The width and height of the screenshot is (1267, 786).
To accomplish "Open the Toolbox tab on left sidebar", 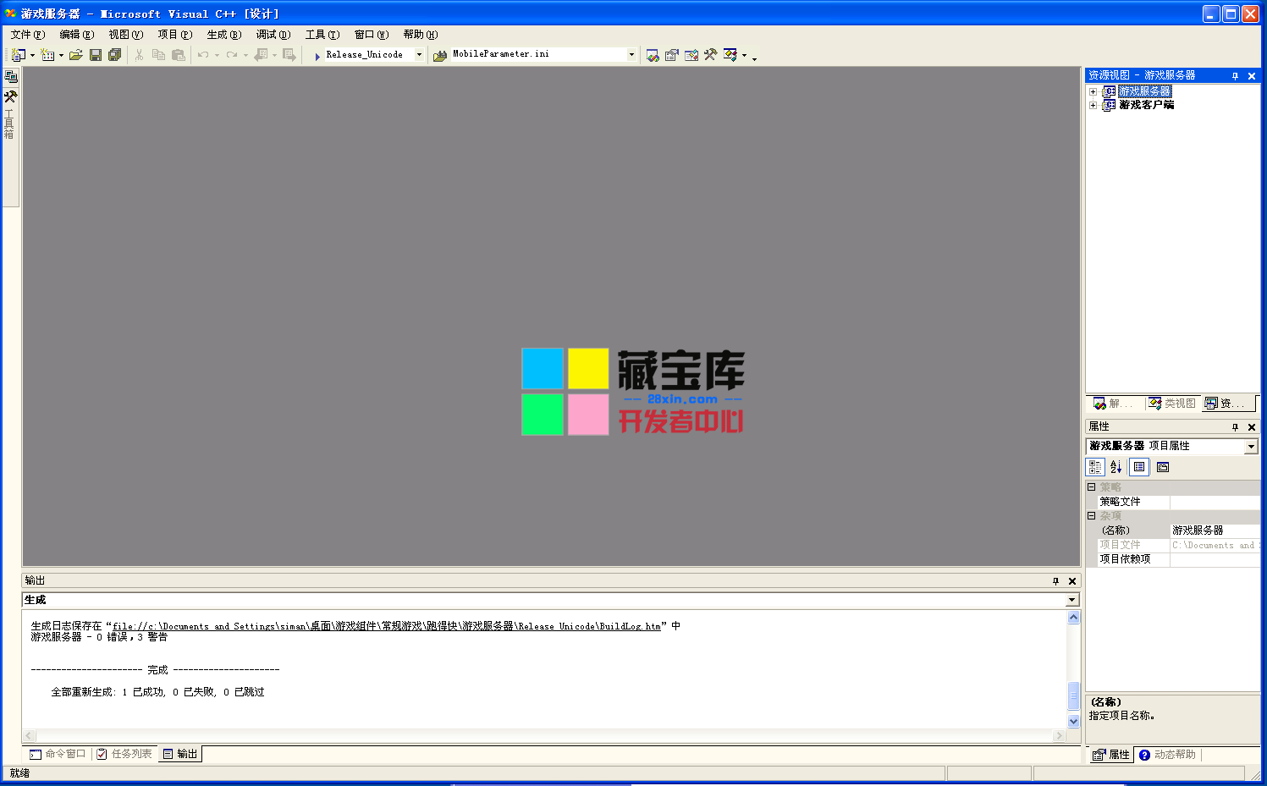I will [10, 114].
